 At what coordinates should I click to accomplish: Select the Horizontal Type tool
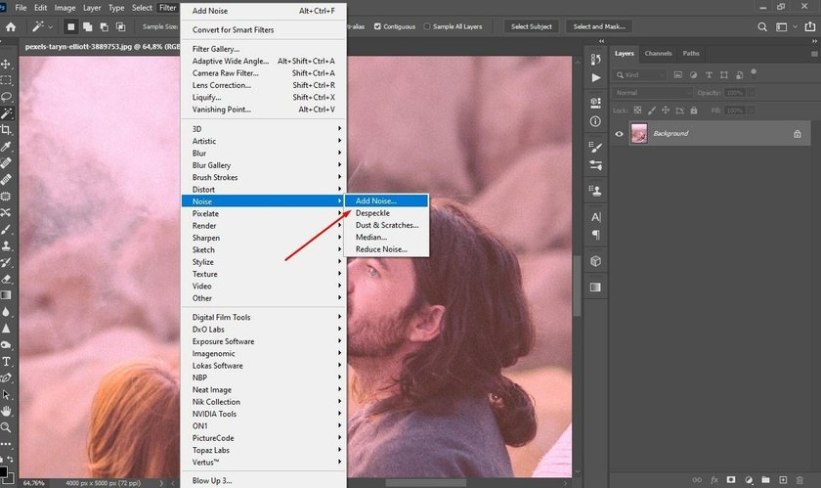[x=6, y=361]
